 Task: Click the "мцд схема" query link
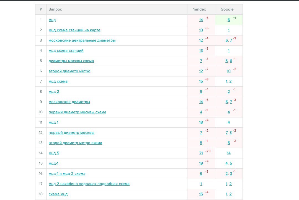[58, 81]
